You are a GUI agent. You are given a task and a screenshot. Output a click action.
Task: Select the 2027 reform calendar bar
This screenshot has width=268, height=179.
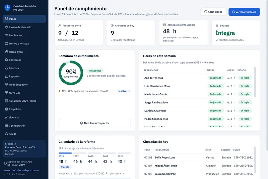[x=80, y=153]
